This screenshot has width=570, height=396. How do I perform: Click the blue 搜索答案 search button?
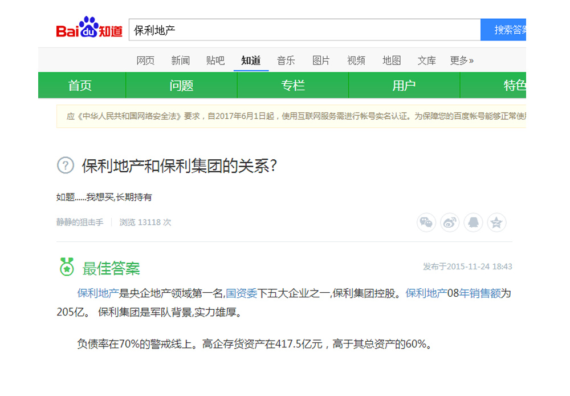503,30
